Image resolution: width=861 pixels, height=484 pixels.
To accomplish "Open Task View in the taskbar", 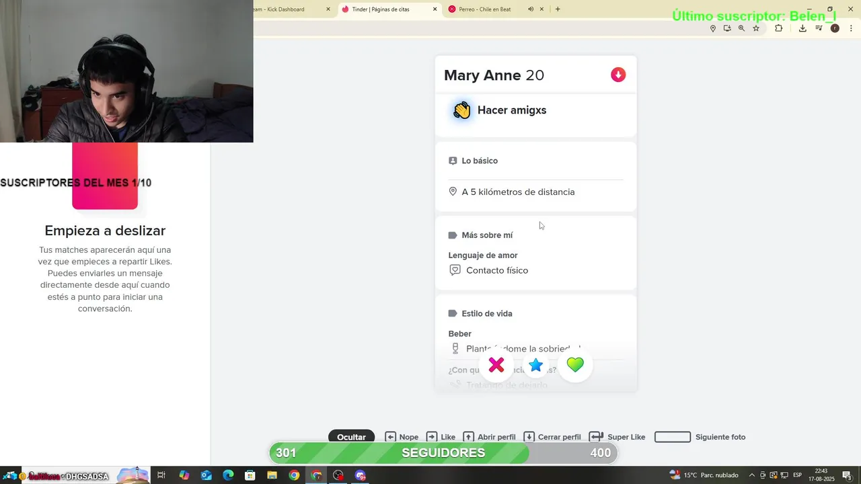I will 161,475.
